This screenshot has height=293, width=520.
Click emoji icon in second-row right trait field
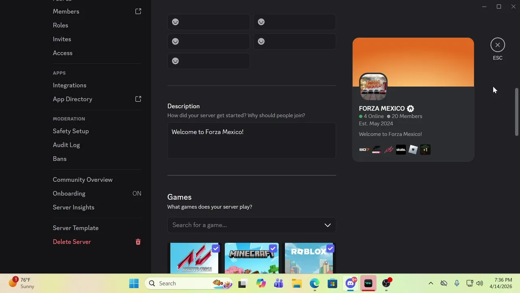pos(261,42)
